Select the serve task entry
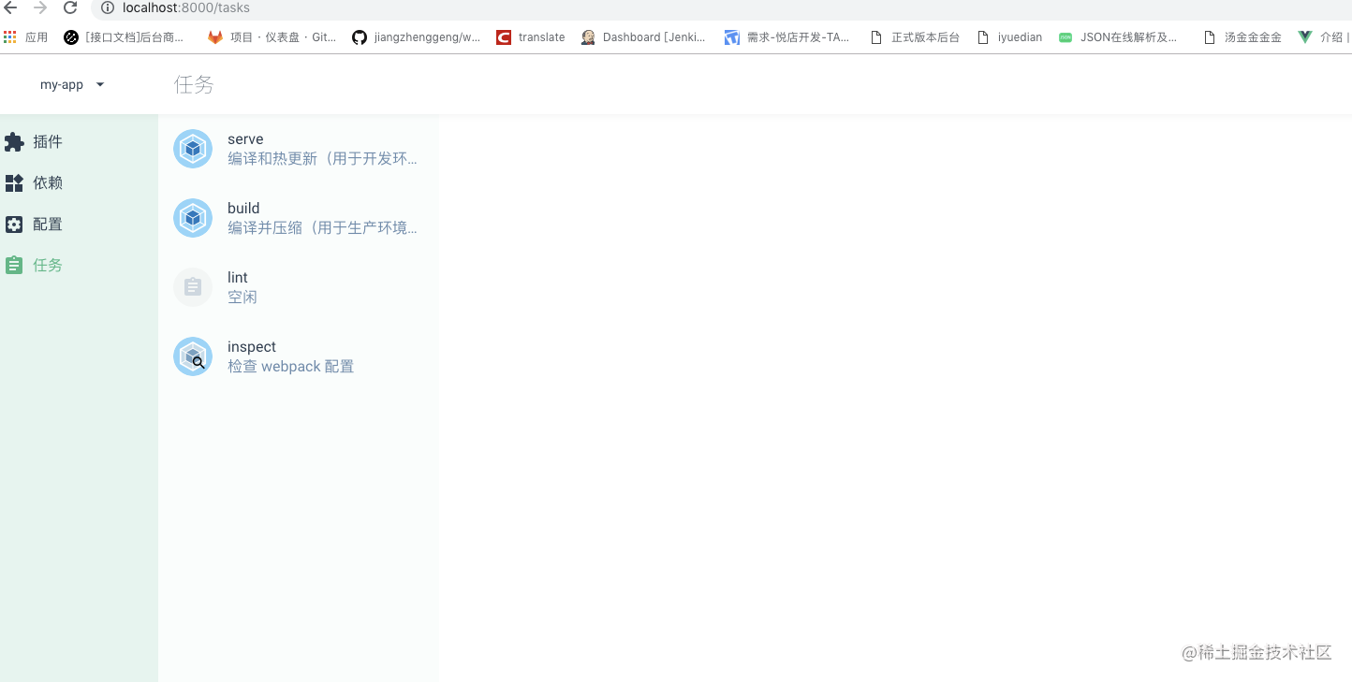This screenshot has width=1352, height=682. 298,149
